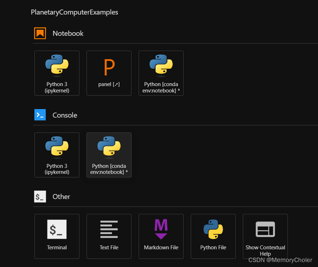
Task: Click the Other section dollar-prompt icon
Action: (40, 197)
